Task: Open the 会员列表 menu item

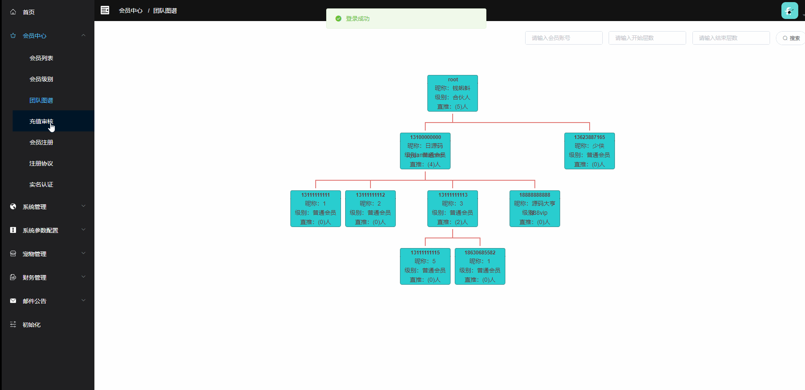Action: tap(41, 58)
